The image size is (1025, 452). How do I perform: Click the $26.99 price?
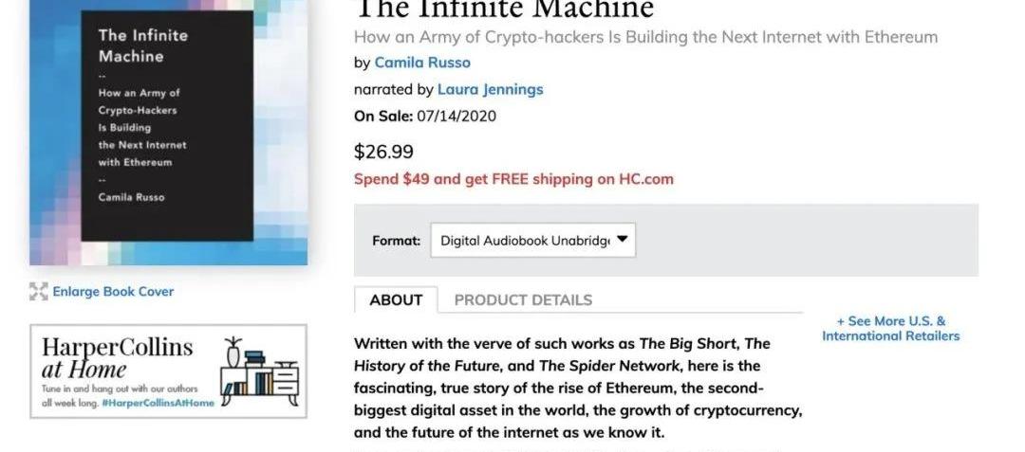pos(383,152)
